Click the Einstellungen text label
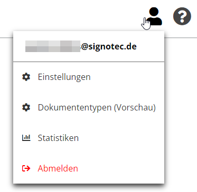The height and width of the screenshot is (192, 197). 64,77
